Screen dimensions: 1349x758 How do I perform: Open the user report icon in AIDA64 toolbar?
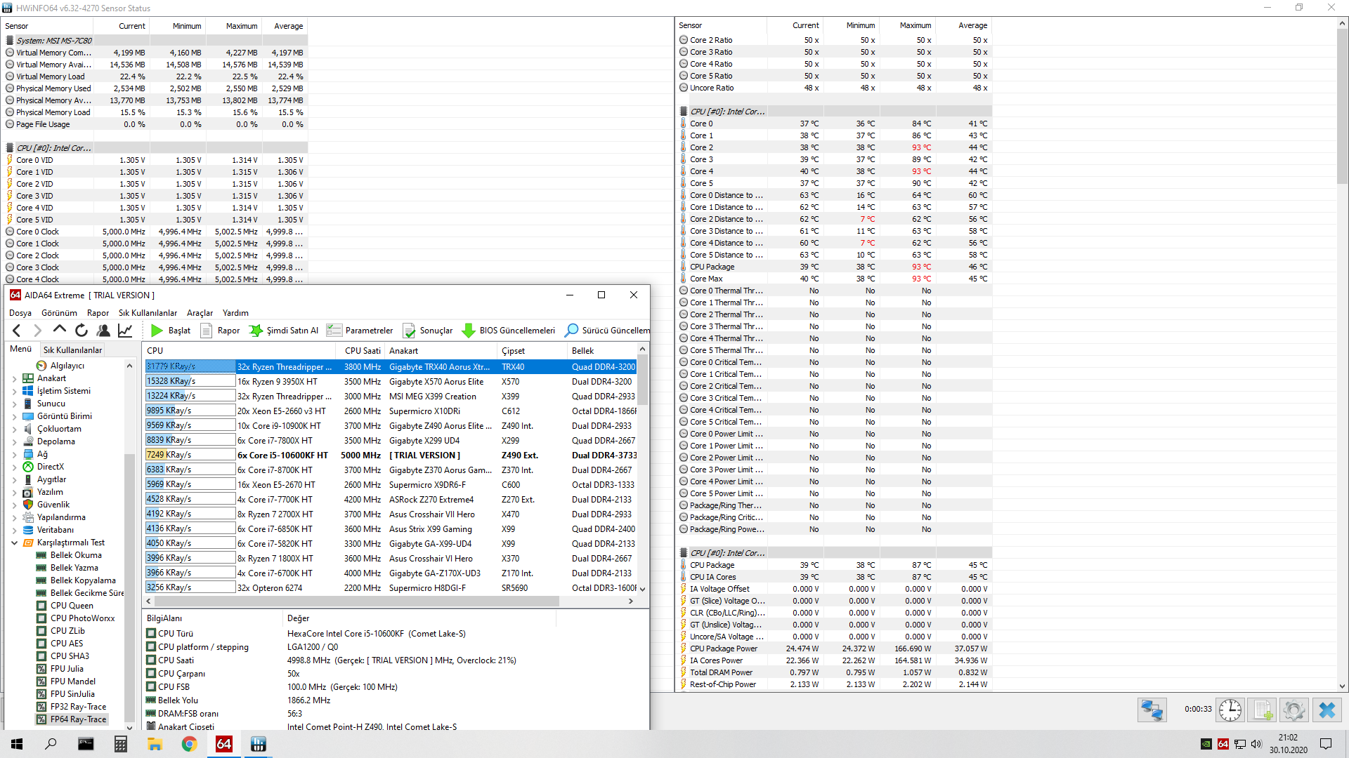click(x=103, y=331)
